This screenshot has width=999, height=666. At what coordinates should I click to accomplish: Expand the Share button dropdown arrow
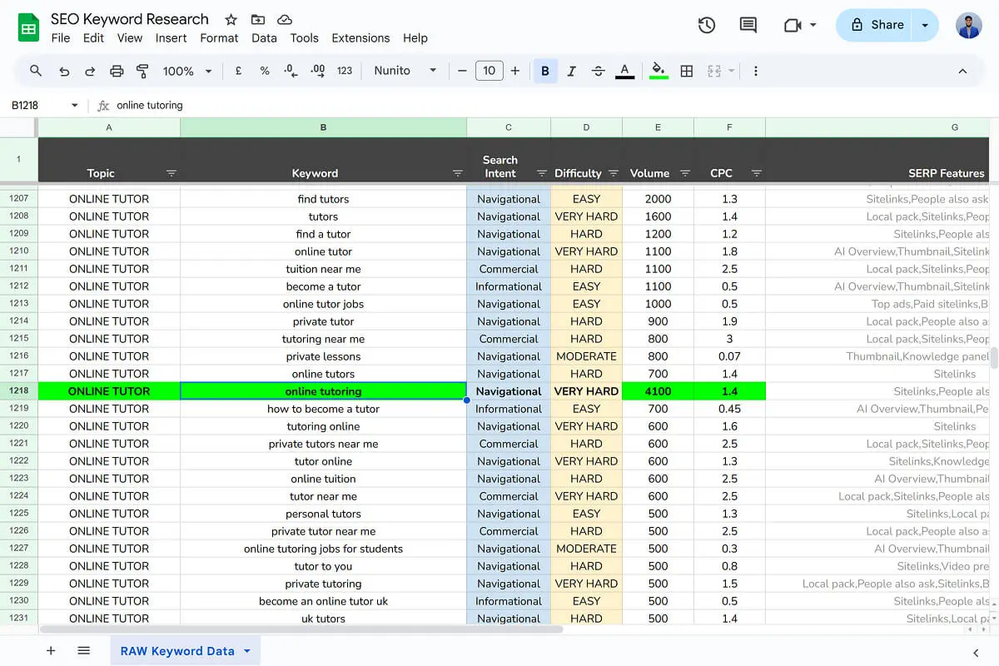pyautogui.click(x=924, y=25)
